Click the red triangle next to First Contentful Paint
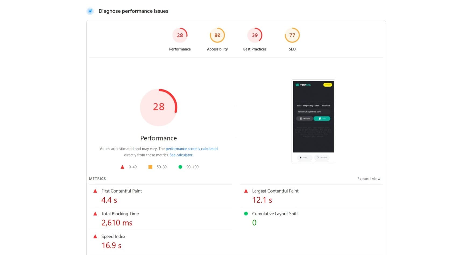This screenshot has height=255, width=472. tap(95, 191)
